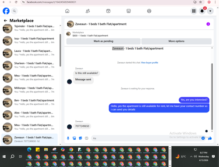Open Windows taskbar search
Screen dimensions: 219x167
(x=12, y=156)
